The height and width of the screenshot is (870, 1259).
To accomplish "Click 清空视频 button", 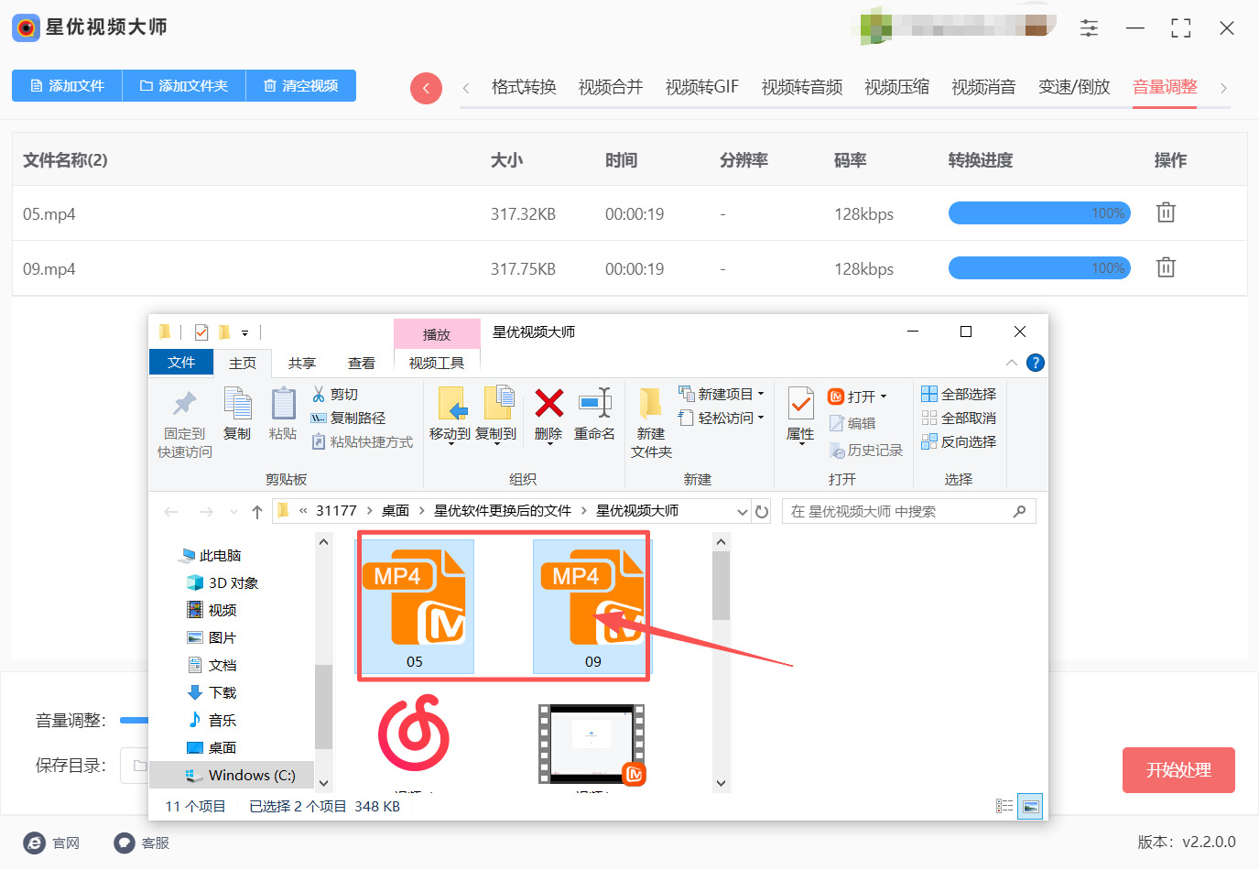I will [x=301, y=85].
